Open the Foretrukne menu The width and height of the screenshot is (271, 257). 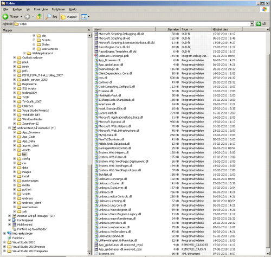click(41, 9)
